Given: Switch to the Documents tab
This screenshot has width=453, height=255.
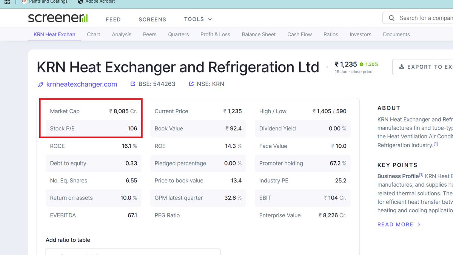Looking at the screenshot, I should (x=396, y=34).
